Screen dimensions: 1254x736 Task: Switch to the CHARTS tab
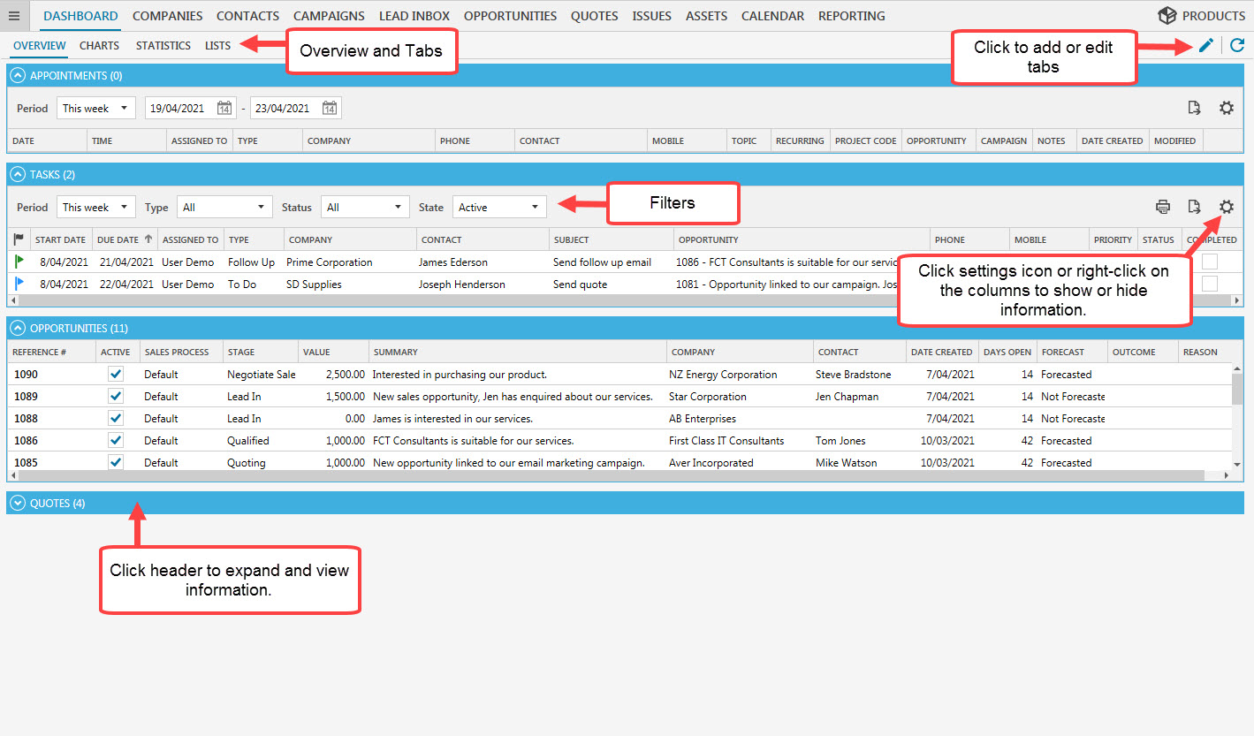pos(99,45)
